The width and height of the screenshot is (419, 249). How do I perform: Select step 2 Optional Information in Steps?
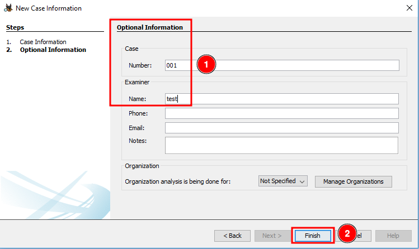[53, 50]
